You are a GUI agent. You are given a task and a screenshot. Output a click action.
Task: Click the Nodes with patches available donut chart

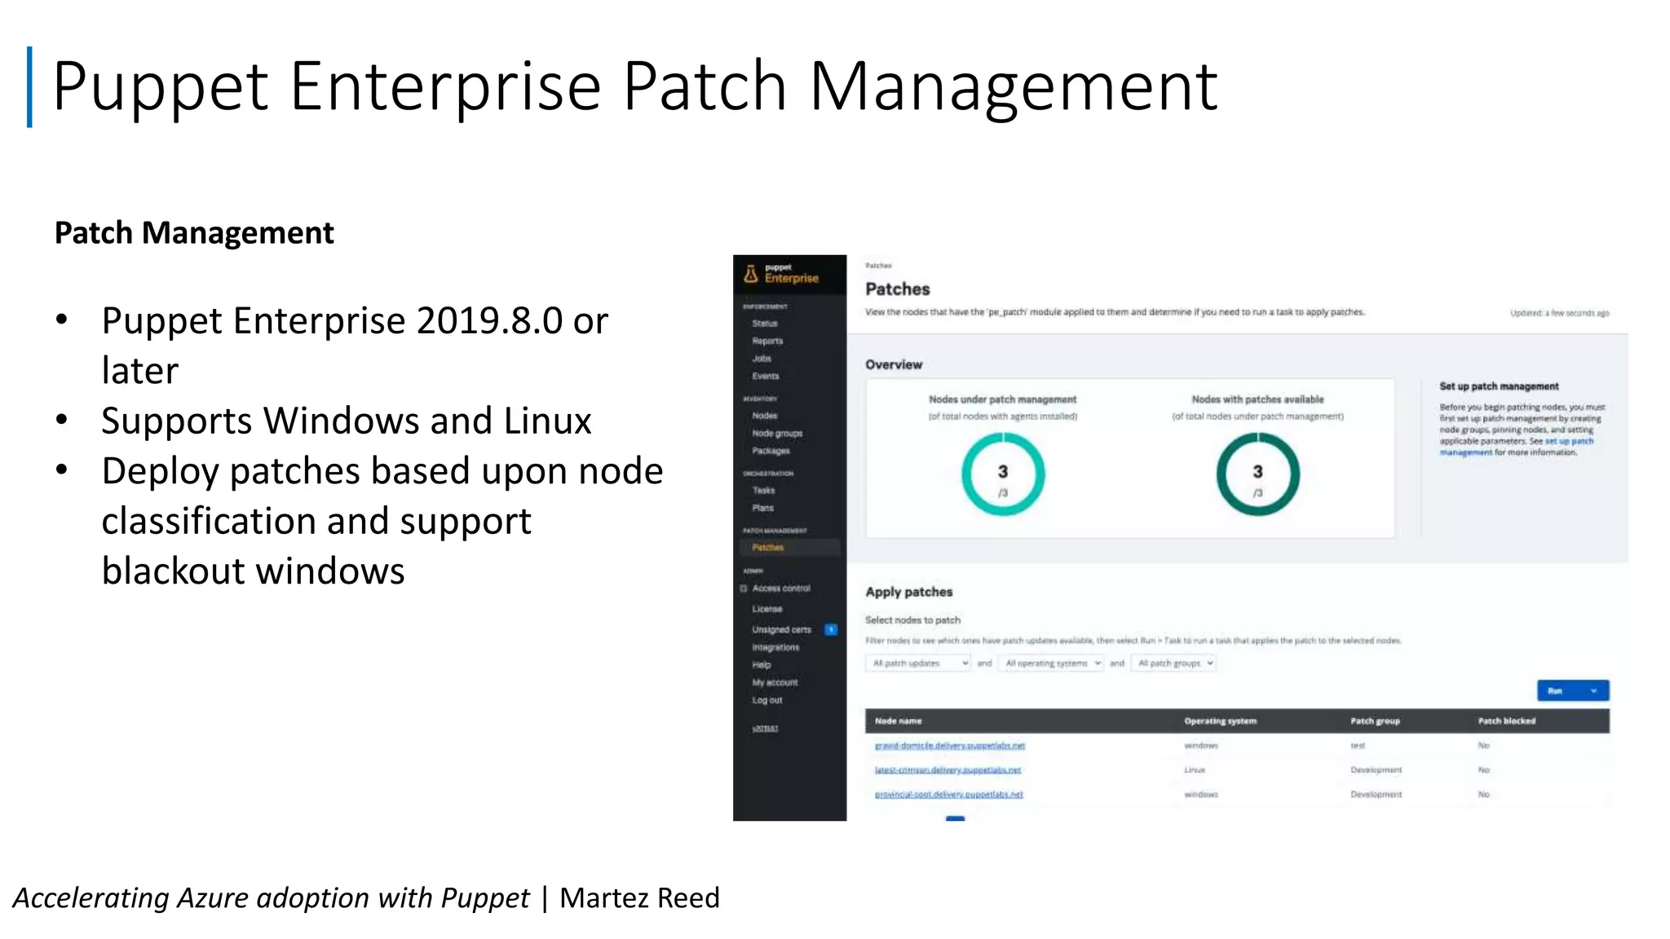coord(1257,474)
